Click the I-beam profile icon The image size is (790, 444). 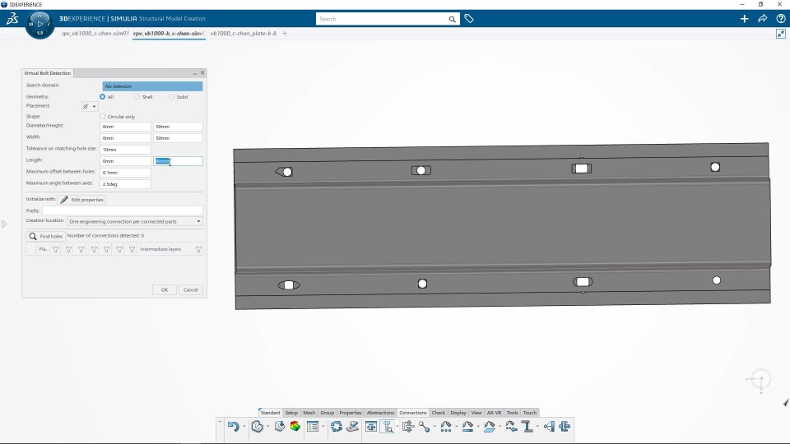coord(527,427)
